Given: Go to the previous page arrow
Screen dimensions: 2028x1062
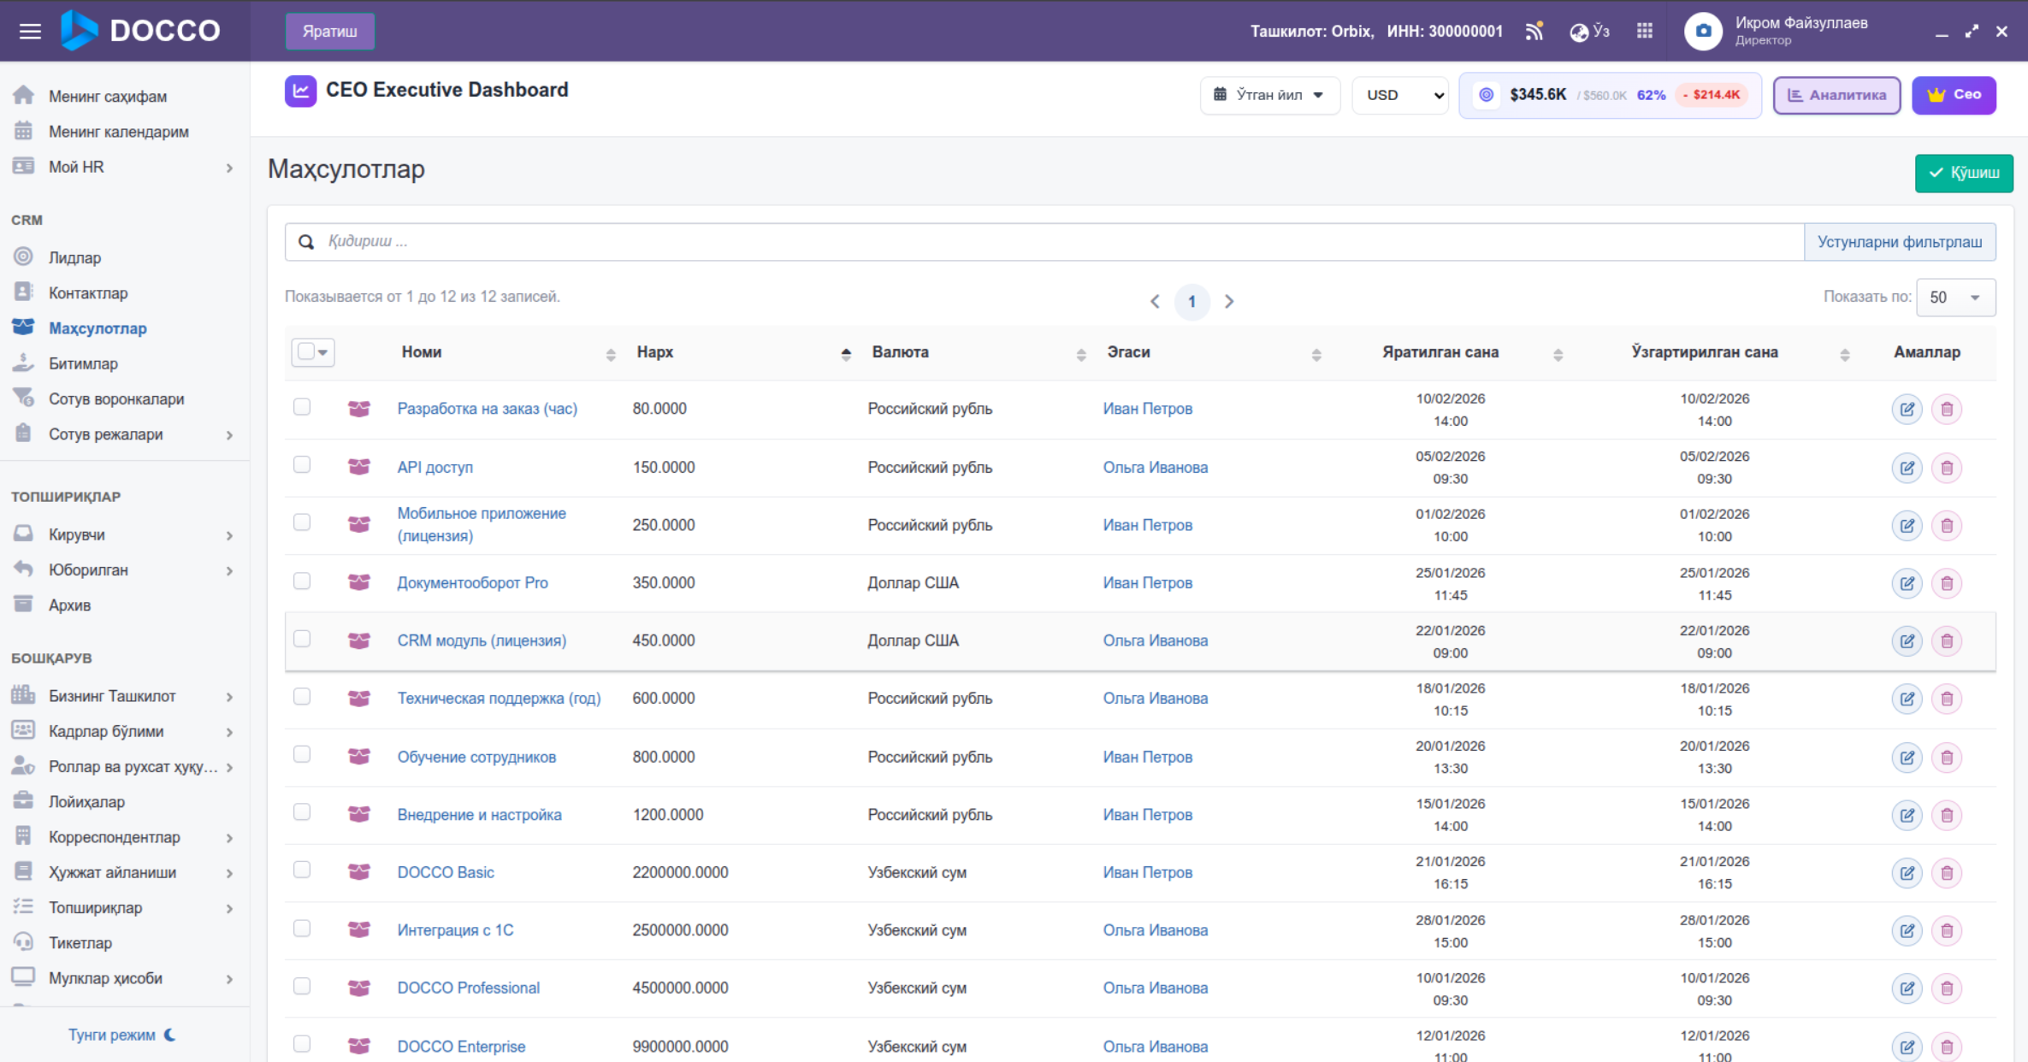Looking at the screenshot, I should click(1155, 301).
